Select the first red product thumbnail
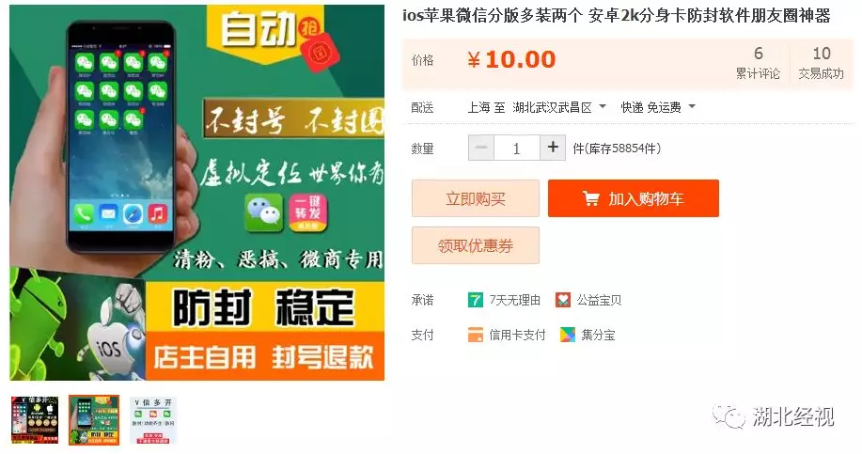The width and height of the screenshot is (862, 454). (35, 420)
